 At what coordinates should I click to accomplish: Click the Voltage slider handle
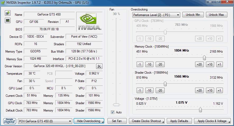[x=200, y=110]
